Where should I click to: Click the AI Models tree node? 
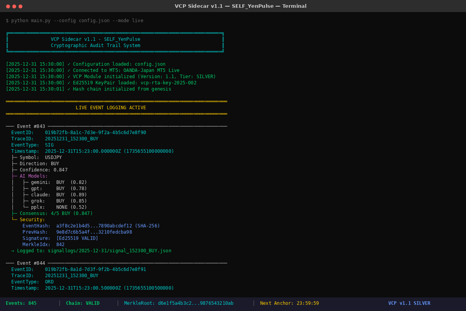33,176
